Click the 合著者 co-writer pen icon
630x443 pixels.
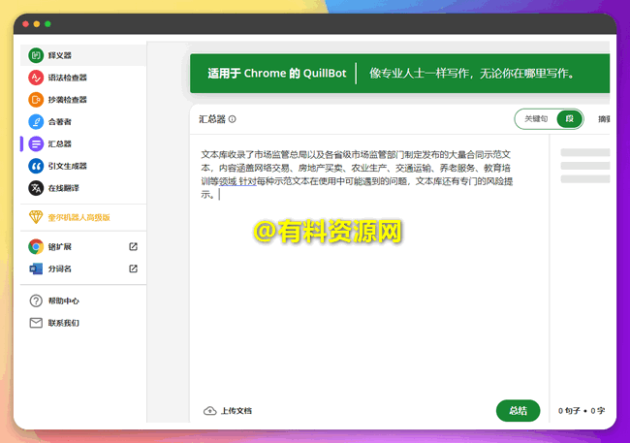pyautogui.click(x=36, y=121)
